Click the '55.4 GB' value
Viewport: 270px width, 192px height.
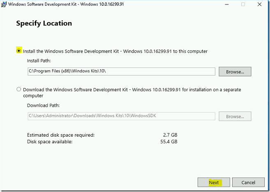169,142
